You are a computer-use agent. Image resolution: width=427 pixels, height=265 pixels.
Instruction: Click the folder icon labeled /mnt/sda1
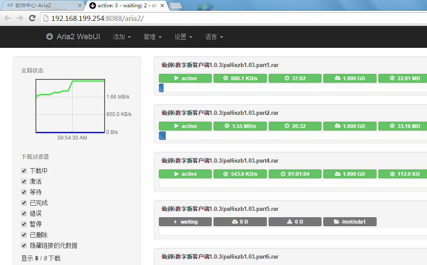[338, 222]
